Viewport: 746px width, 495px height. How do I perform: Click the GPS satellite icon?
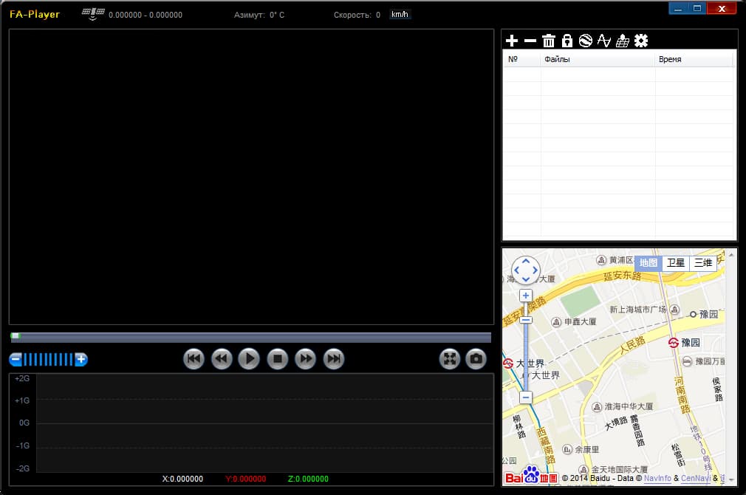tap(93, 14)
